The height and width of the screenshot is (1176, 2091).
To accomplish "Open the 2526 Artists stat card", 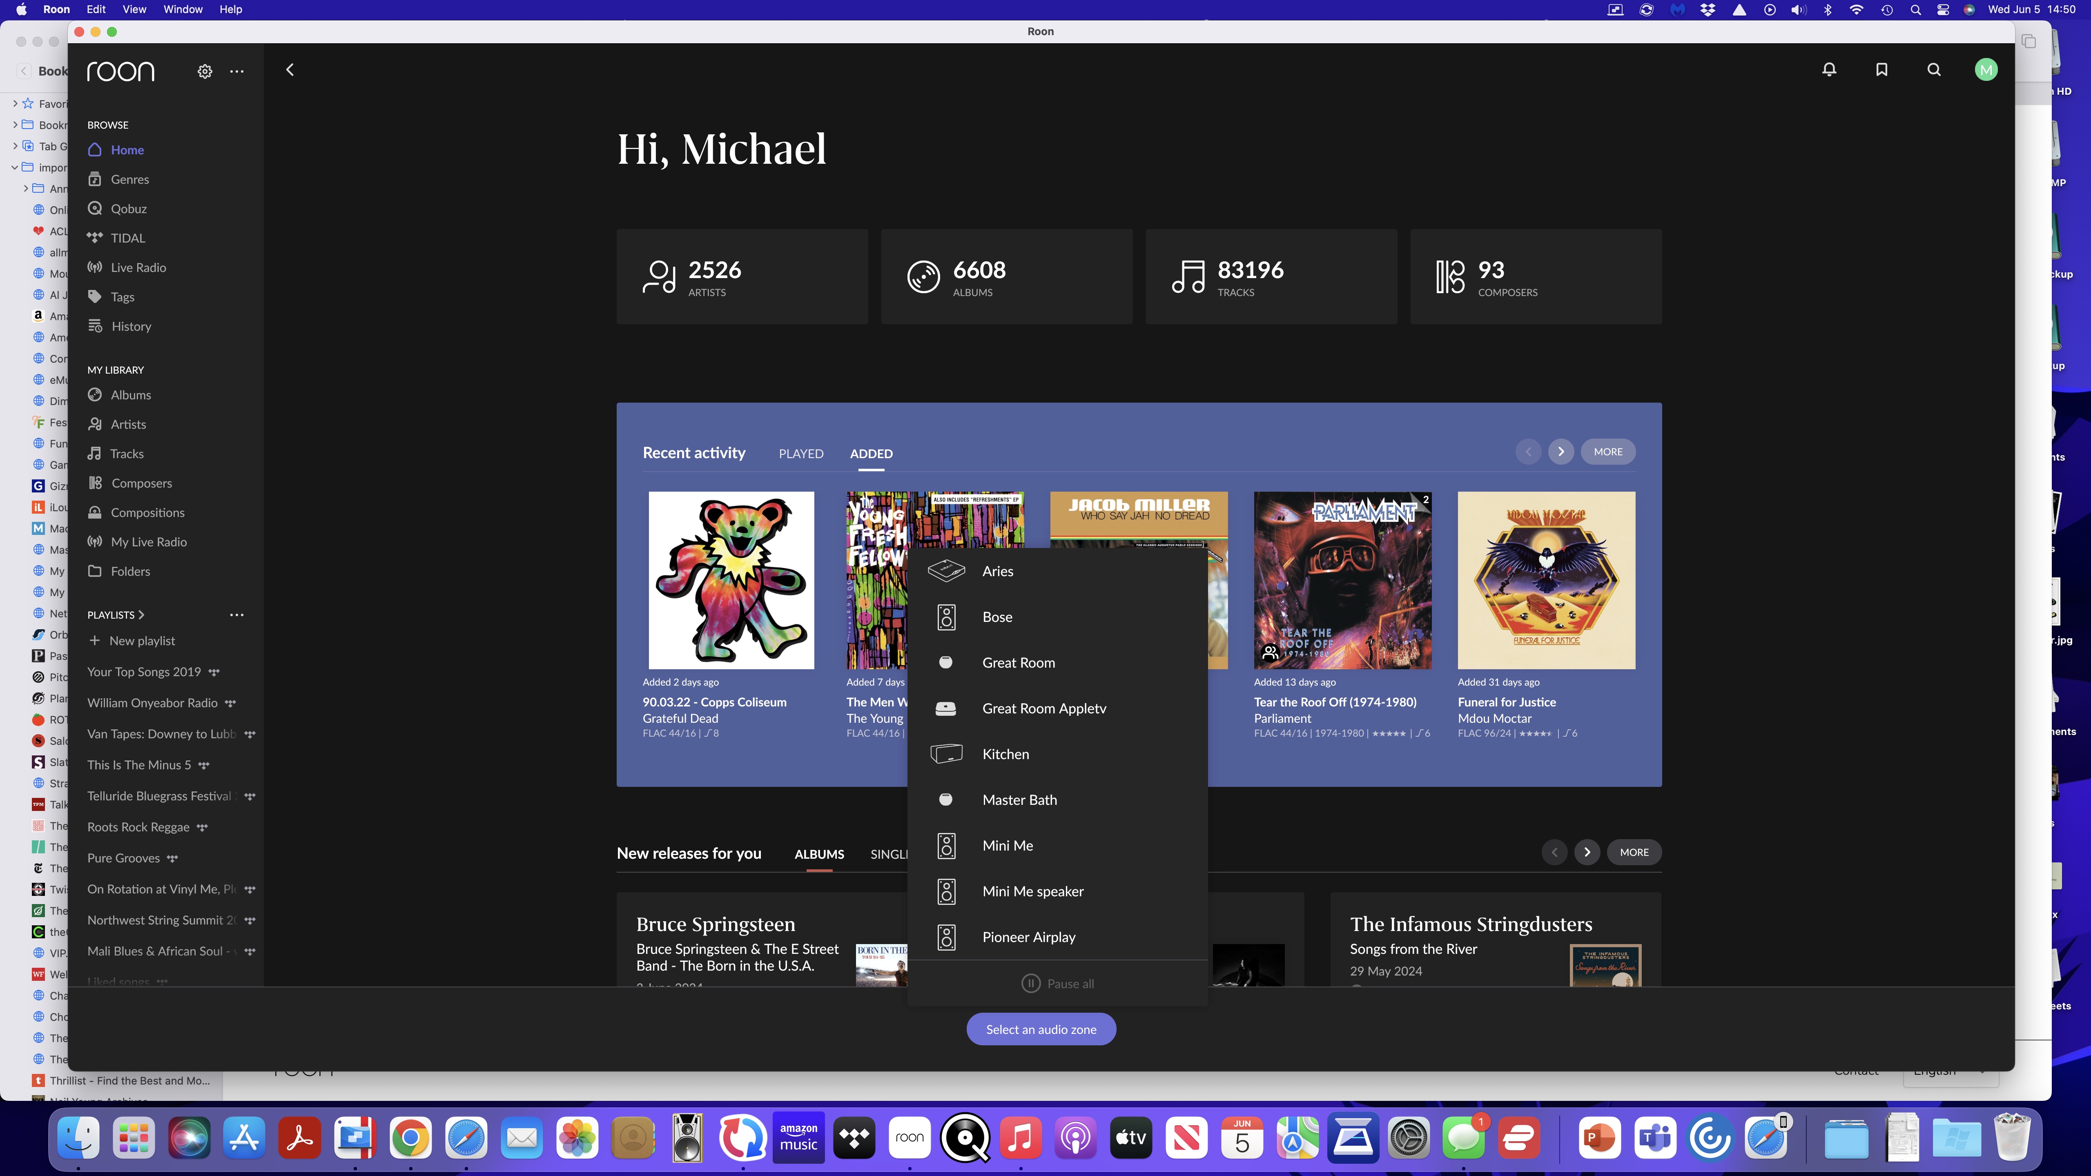I will pos(742,277).
